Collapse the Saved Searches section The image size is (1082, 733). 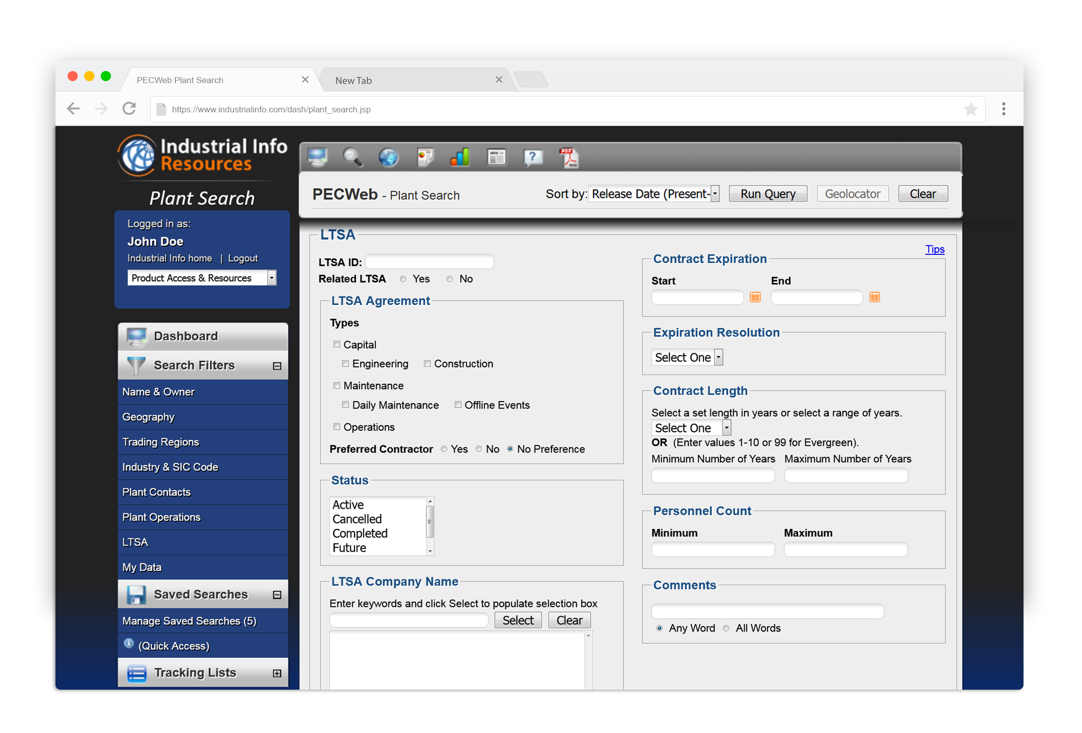click(277, 595)
